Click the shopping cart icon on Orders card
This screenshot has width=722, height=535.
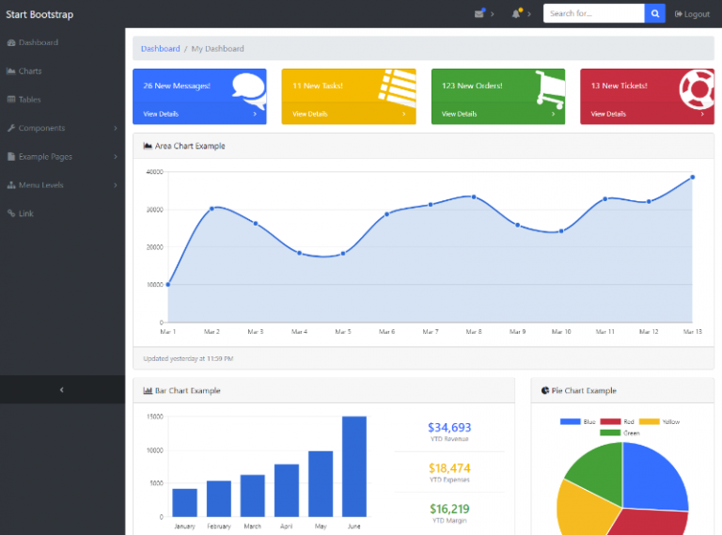tap(549, 87)
